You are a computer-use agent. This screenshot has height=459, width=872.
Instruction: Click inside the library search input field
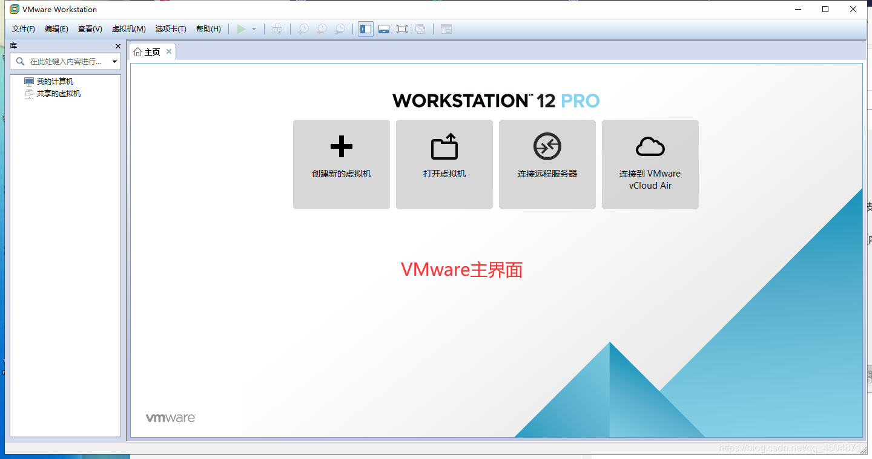pyautogui.click(x=67, y=61)
